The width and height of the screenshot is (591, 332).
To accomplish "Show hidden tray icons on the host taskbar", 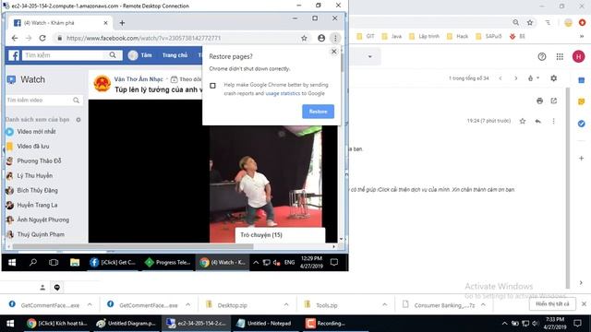I will click(504, 324).
